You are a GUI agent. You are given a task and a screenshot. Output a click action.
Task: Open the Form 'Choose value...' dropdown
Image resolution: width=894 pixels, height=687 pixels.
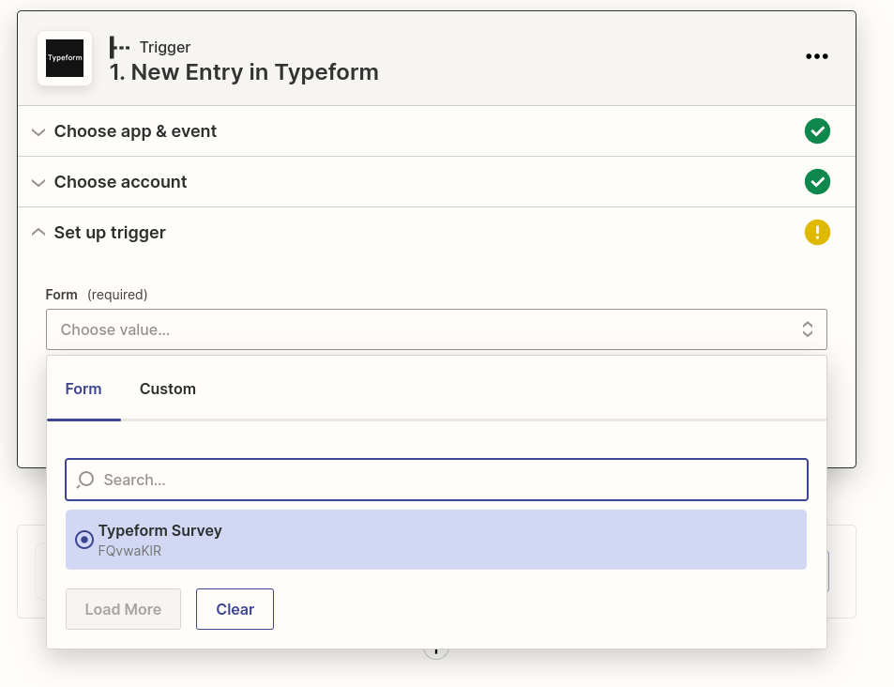(x=422, y=329)
